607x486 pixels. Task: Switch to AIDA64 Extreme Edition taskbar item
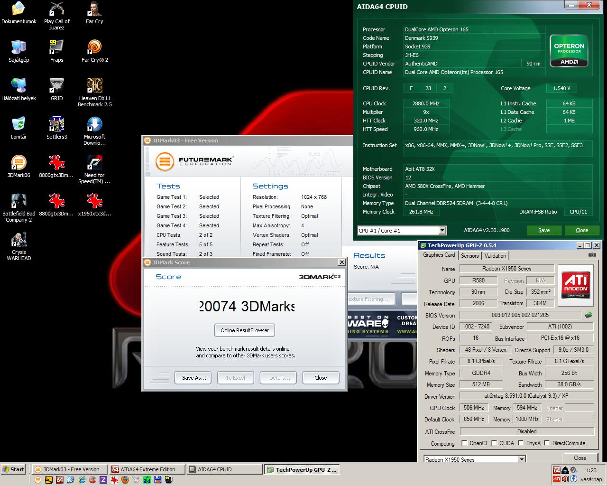click(147, 469)
